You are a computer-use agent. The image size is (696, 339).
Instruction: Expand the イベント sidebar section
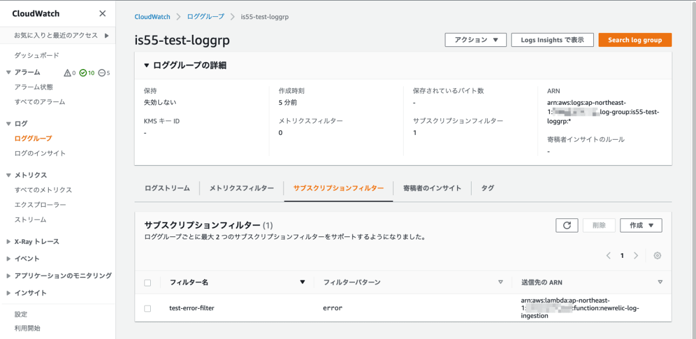9,258
